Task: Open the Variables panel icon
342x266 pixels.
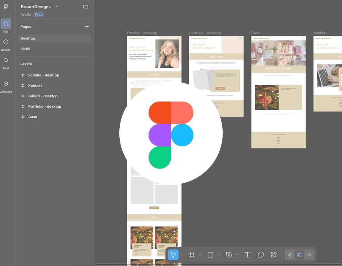Action: 6,84
